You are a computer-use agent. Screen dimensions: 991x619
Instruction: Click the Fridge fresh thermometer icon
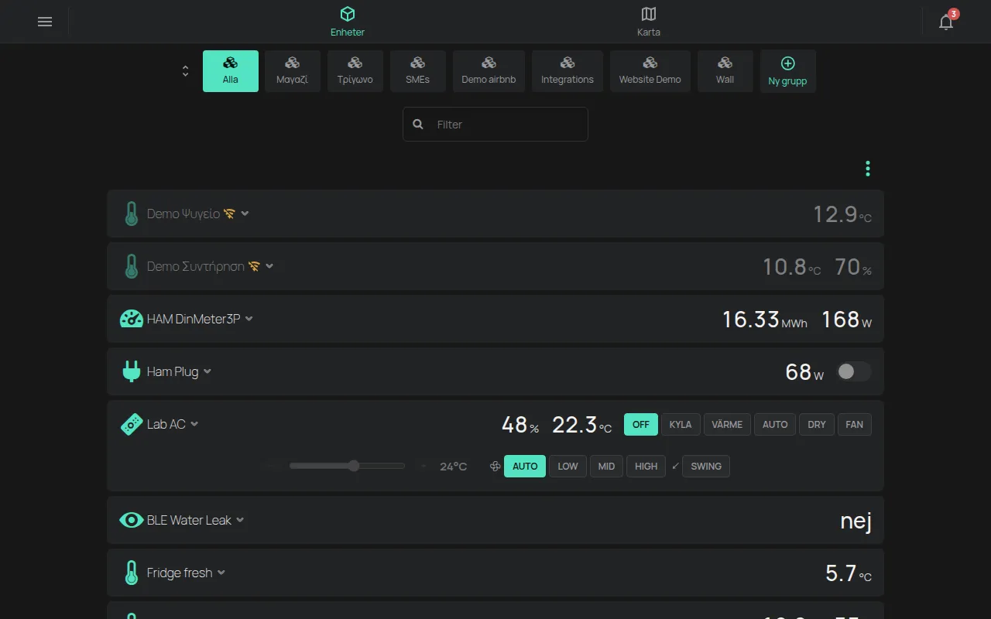(x=132, y=573)
